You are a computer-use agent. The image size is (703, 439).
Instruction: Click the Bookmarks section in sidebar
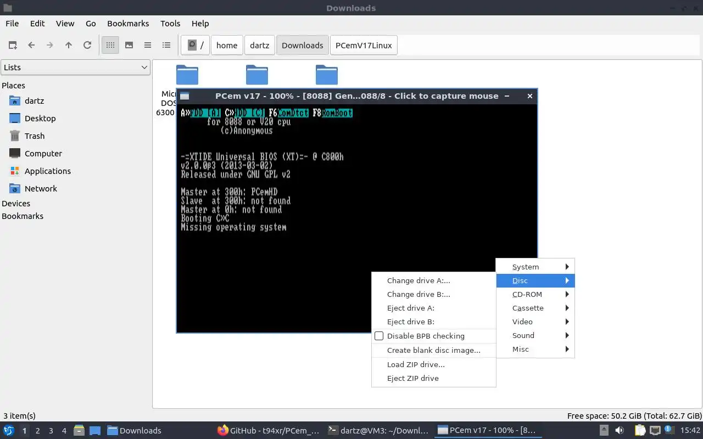click(x=23, y=216)
